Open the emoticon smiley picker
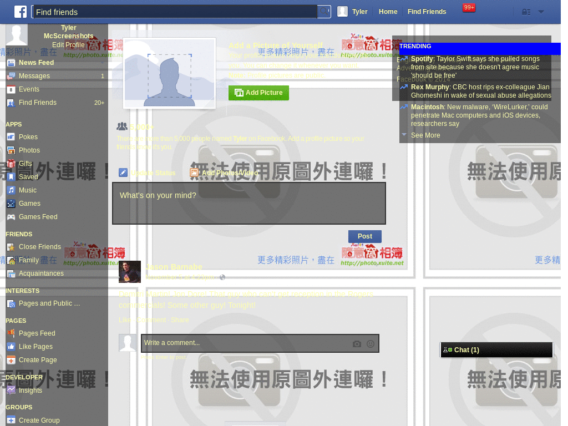Image resolution: width=568 pixels, height=426 pixels. tap(370, 344)
